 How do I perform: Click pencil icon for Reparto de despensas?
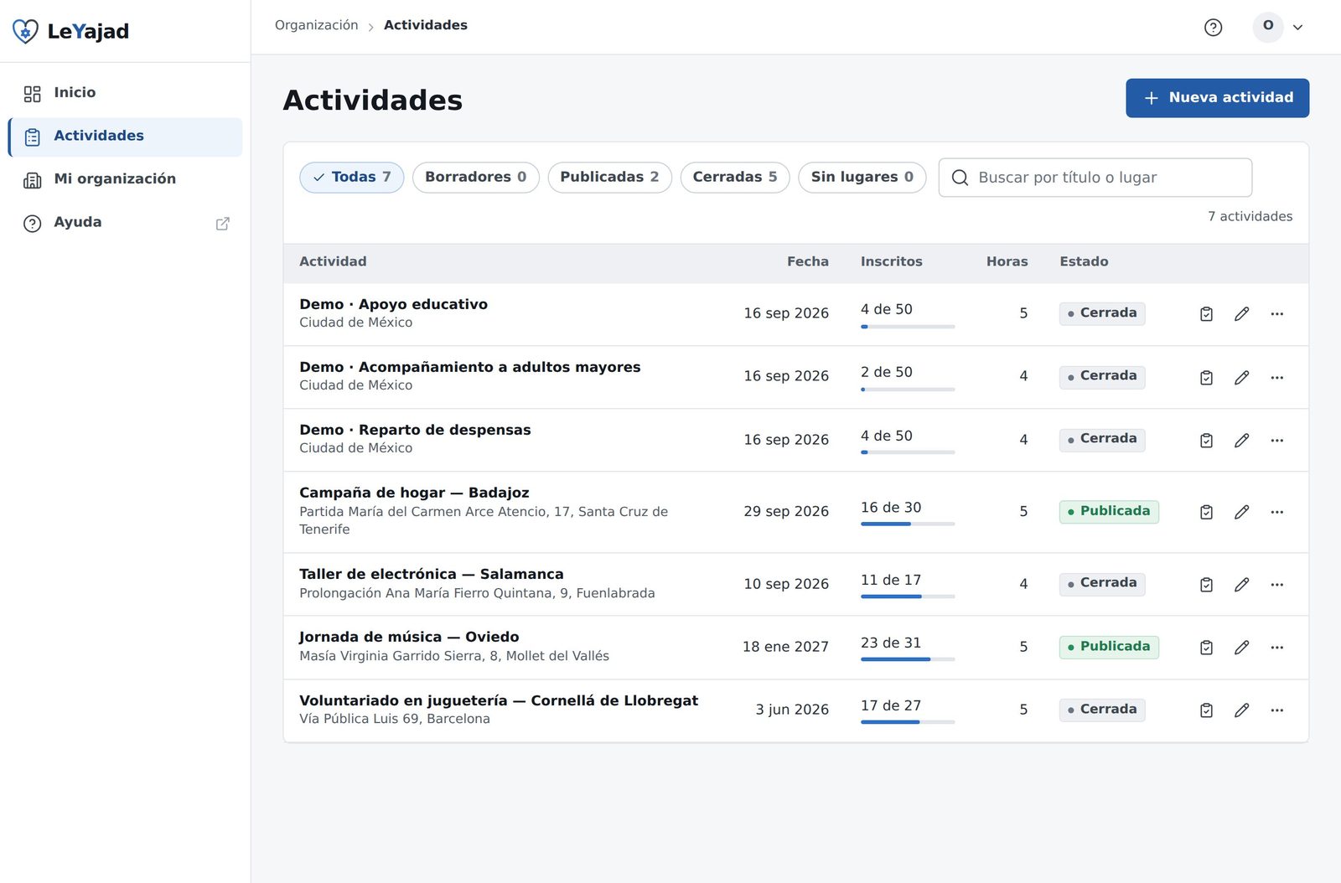point(1241,440)
